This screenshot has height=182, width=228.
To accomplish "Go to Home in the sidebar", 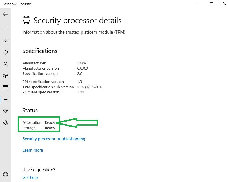I will click(x=5, y=41).
